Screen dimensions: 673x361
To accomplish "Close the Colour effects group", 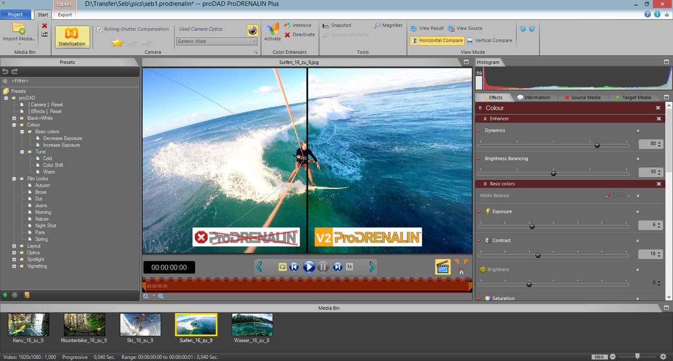I will [658, 108].
